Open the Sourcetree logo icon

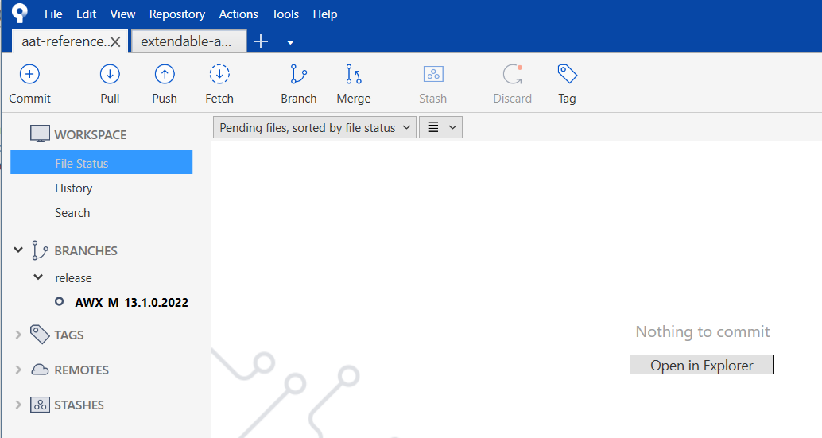coord(19,13)
